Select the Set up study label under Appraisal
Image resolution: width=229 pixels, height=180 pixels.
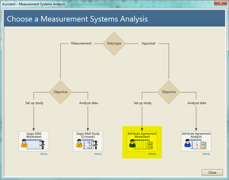click(143, 103)
